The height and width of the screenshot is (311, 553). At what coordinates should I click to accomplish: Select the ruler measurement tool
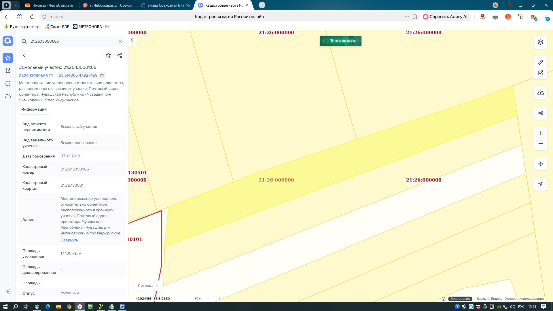(x=540, y=62)
